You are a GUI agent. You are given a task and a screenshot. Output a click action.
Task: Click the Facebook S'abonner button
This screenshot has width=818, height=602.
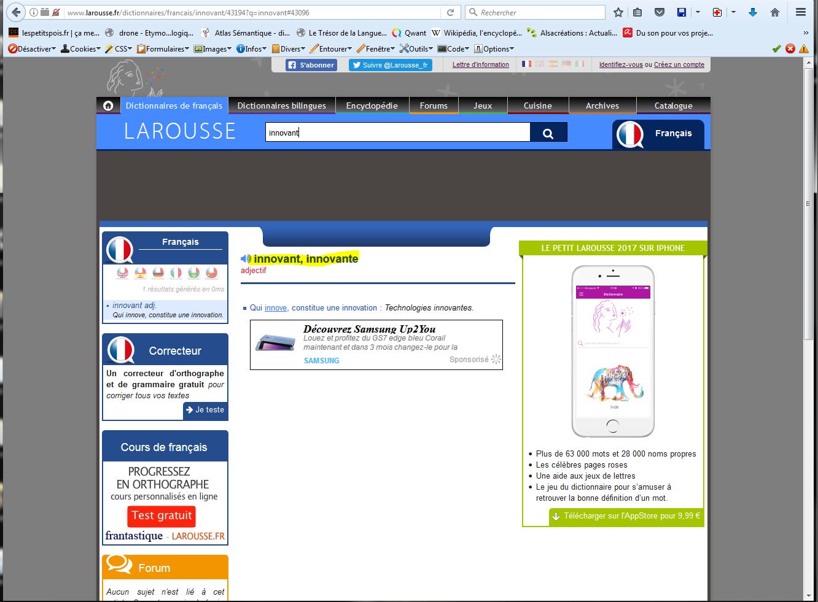click(x=311, y=64)
